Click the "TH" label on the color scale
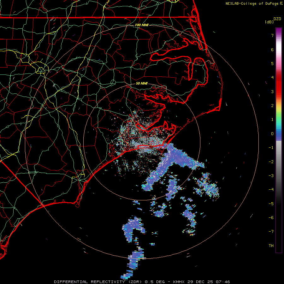 [x=271, y=246]
